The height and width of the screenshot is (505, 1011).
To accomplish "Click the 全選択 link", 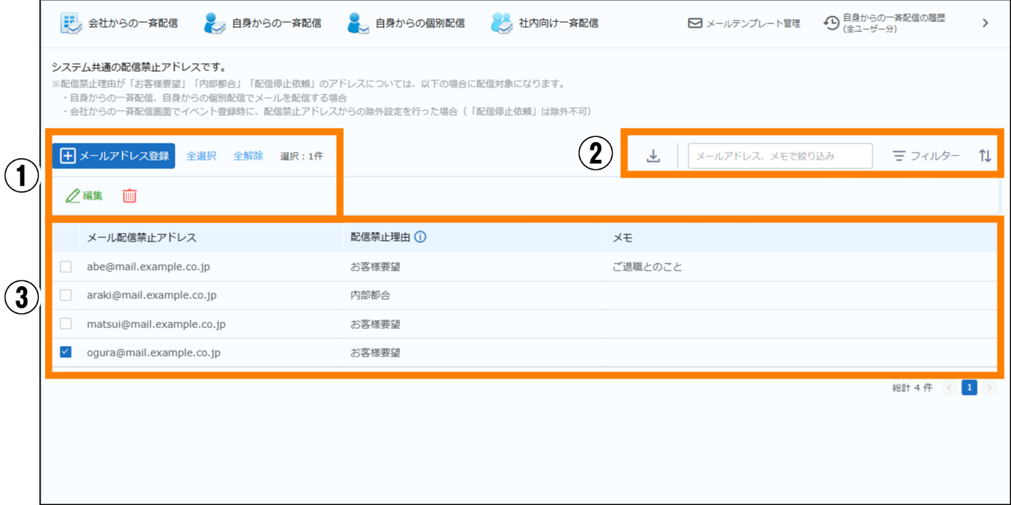I will tap(201, 156).
